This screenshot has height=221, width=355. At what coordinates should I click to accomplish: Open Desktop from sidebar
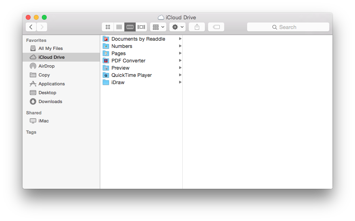tap(61, 93)
